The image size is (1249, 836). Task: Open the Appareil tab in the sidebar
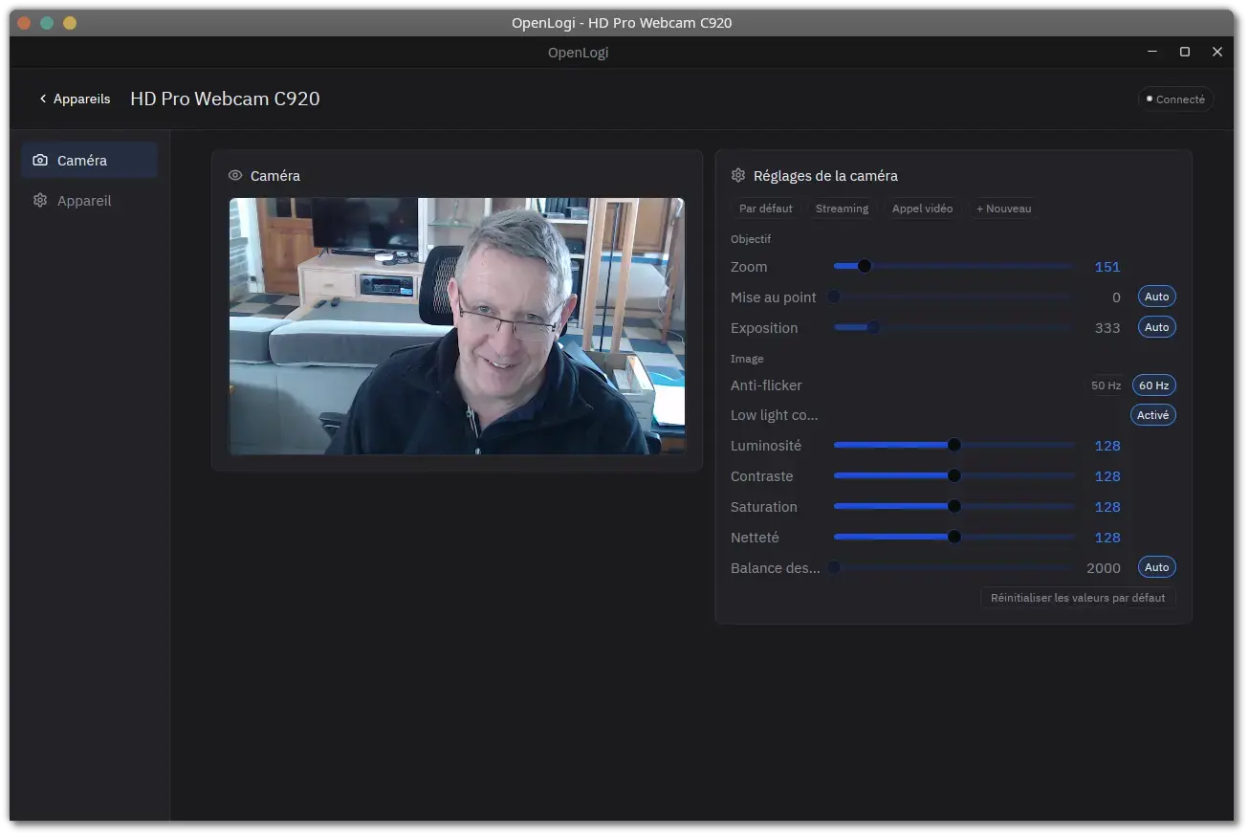pos(89,201)
